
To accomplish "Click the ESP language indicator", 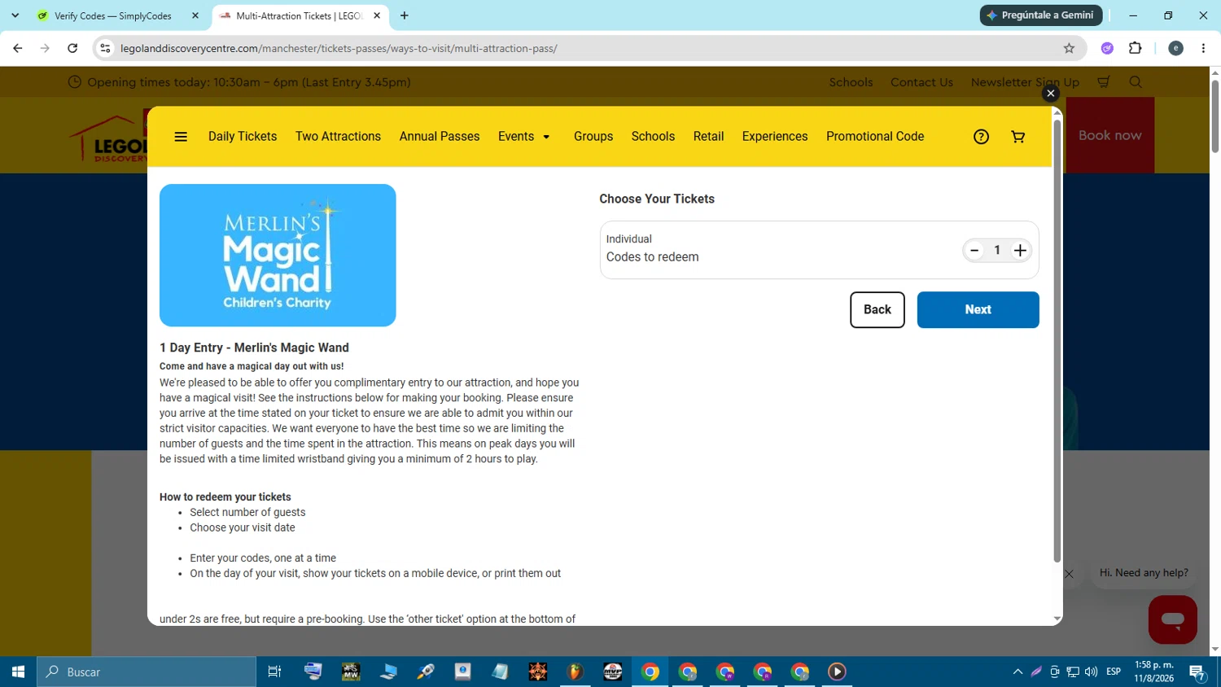I will [1114, 672].
